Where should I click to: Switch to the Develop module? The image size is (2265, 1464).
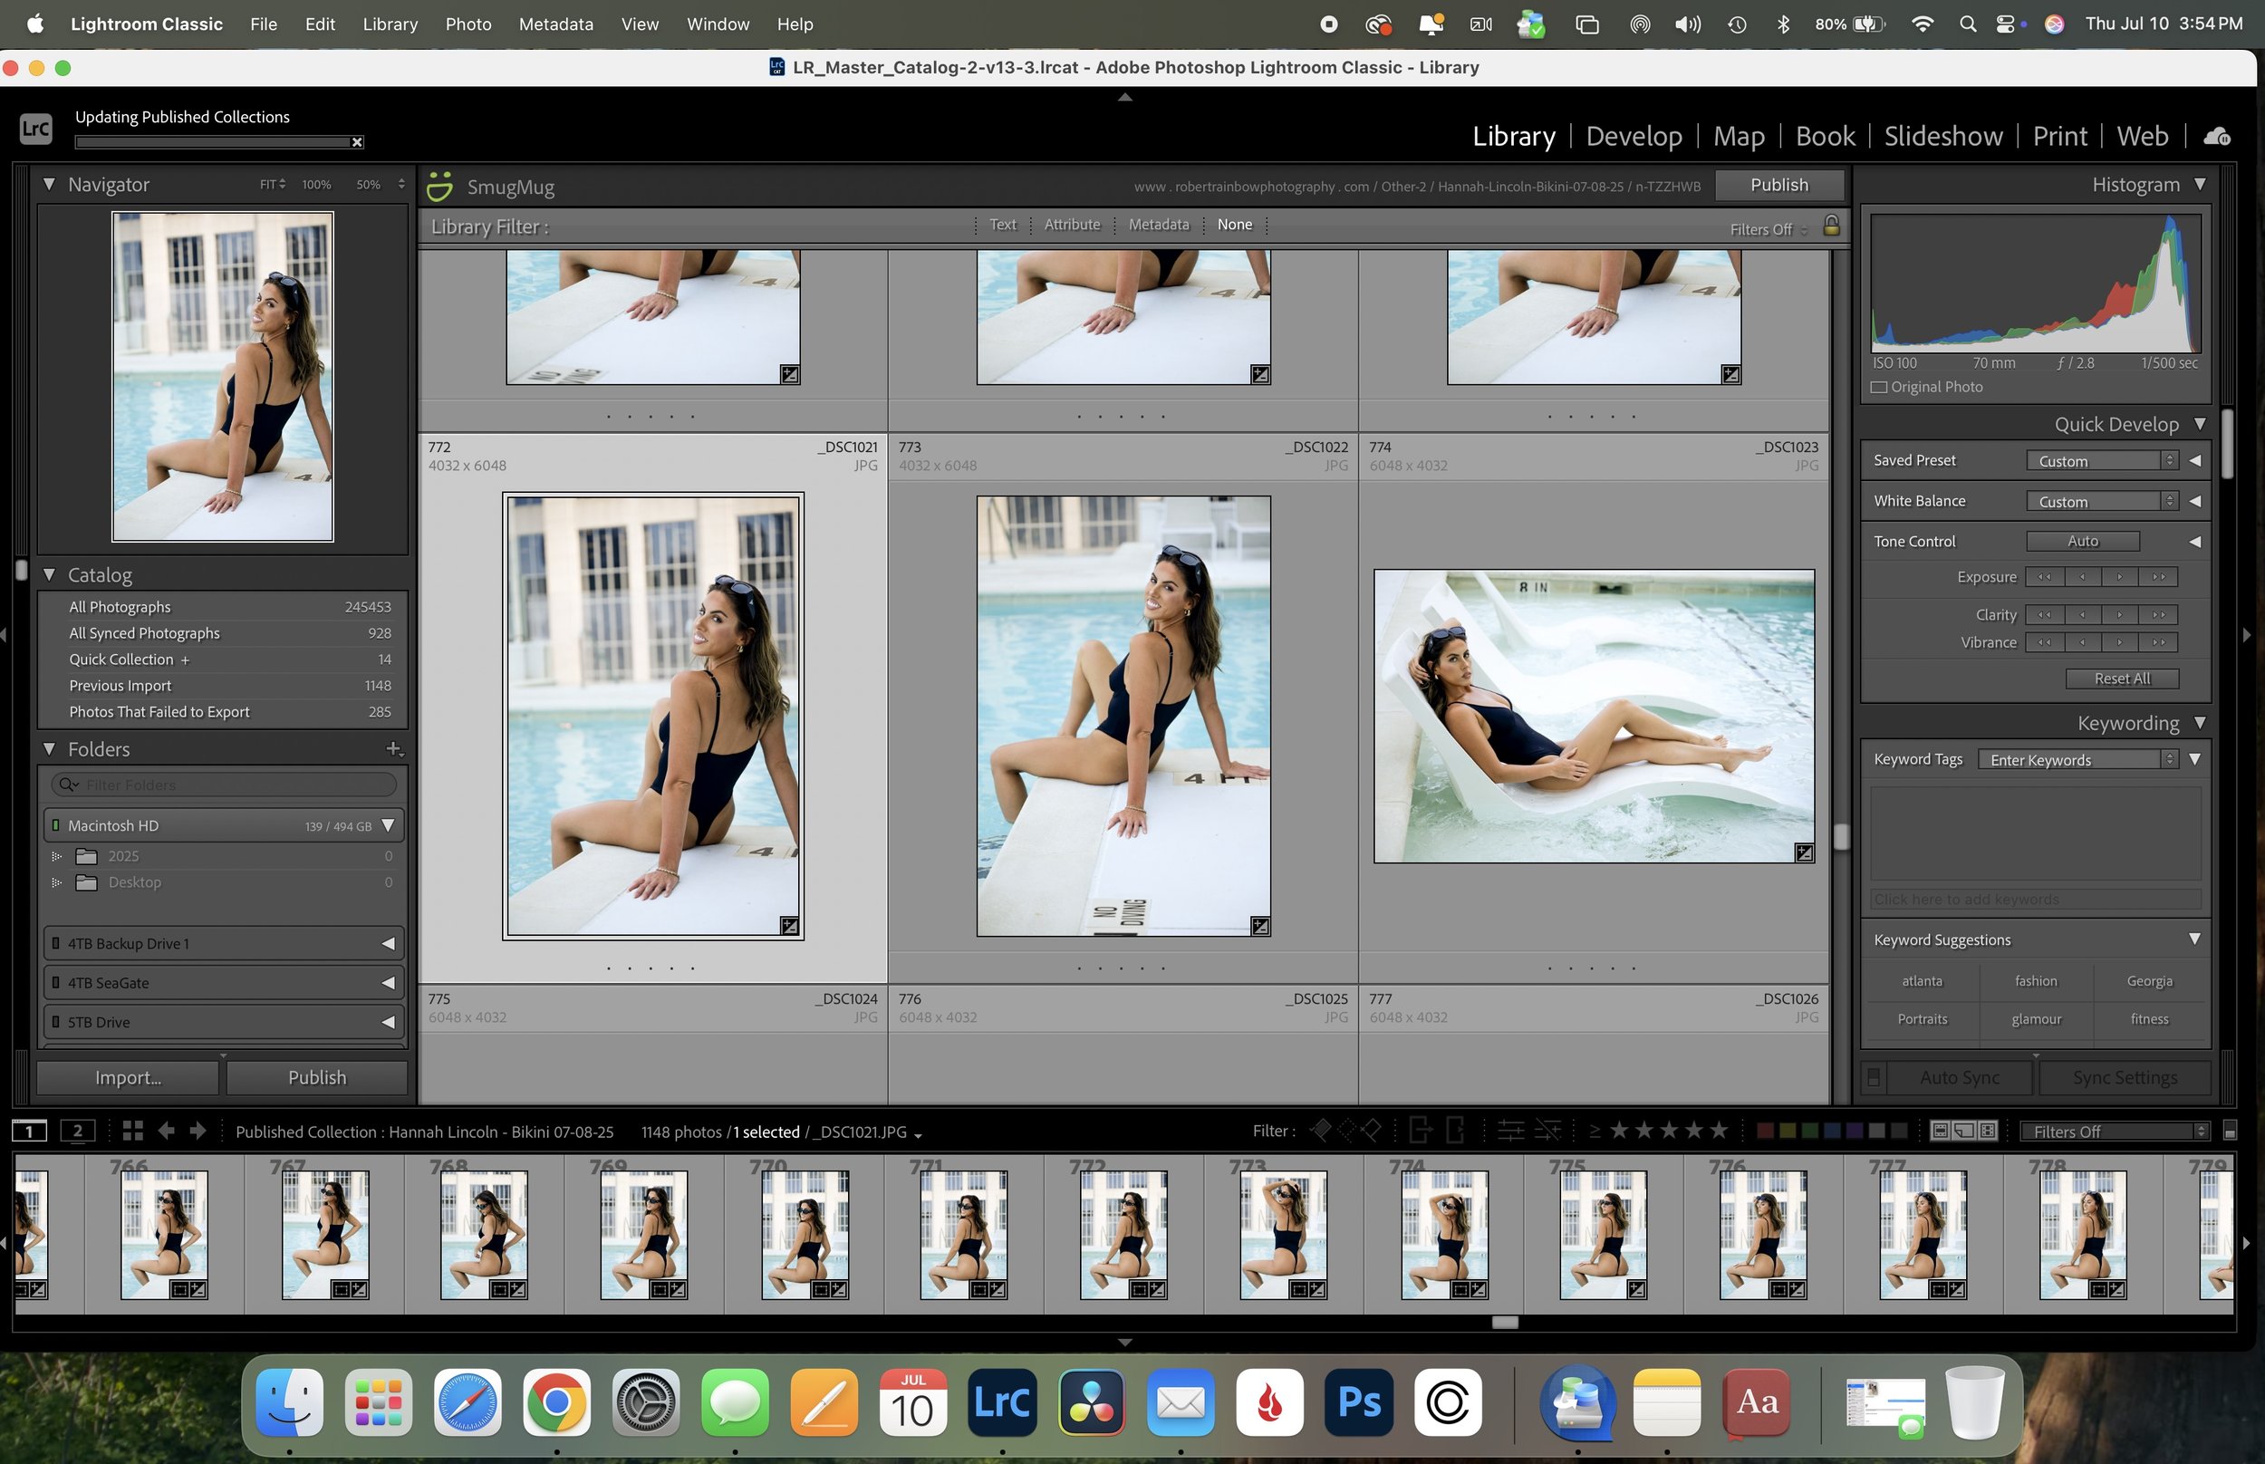[1633, 136]
